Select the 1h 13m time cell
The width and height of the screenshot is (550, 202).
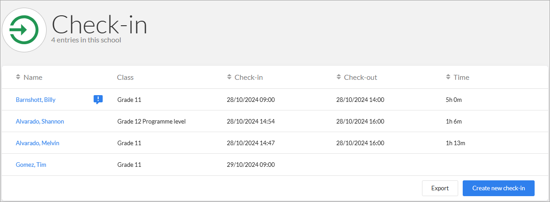[x=455, y=143]
